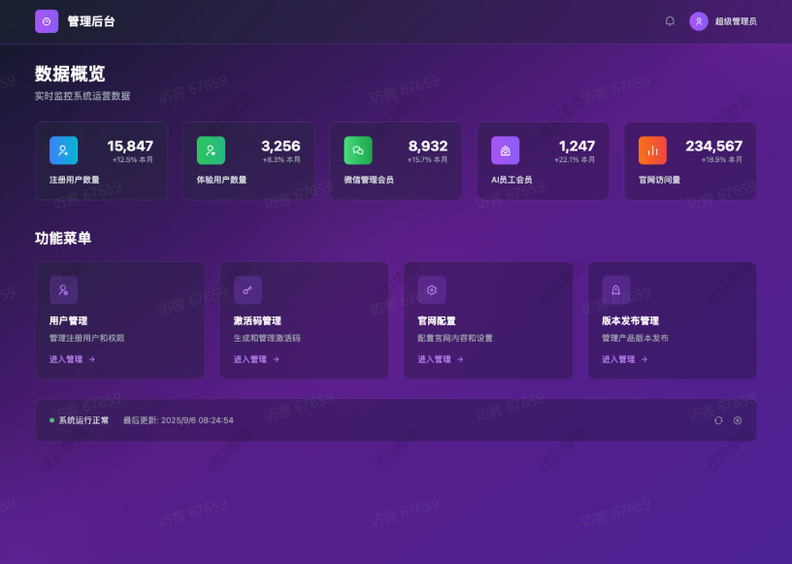Click the notification bell icon
792x564 pixels.
pos(670,21)
